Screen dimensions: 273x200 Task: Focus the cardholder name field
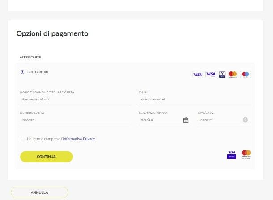tap(75, 99)
